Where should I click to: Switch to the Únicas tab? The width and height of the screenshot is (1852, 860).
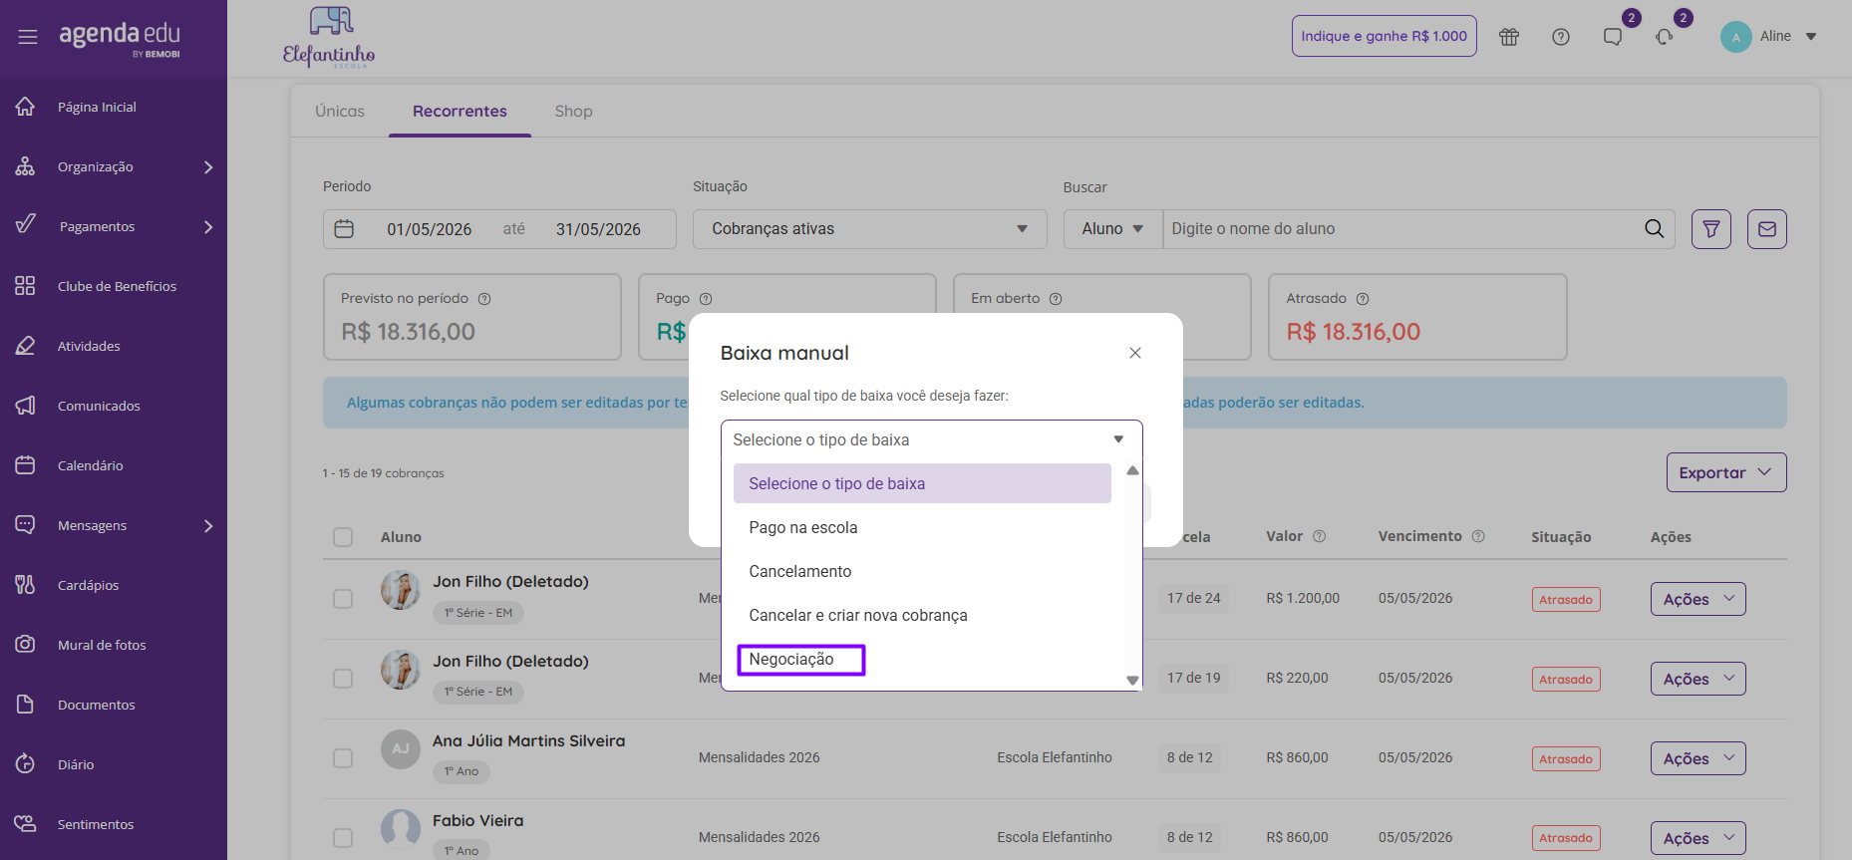340,112
